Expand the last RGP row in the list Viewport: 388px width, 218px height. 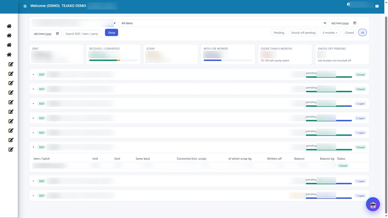[34, 196]
